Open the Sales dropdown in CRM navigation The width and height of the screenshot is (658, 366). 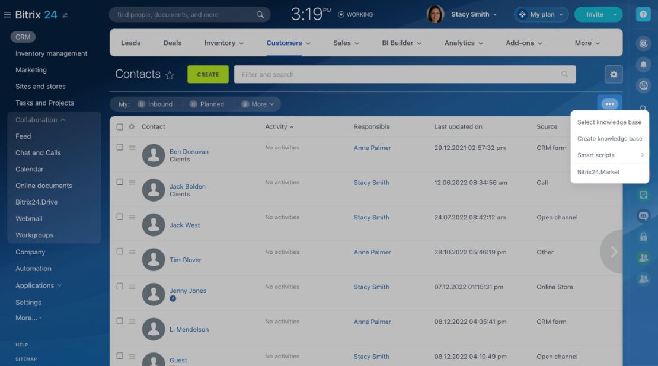pyautogui.click(x=346, y=43)
